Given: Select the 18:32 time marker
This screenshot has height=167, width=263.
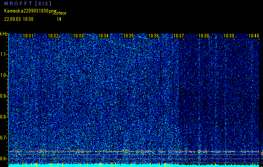Looking at the screenshot, I should pyautogui.click(x=53, y=36).
